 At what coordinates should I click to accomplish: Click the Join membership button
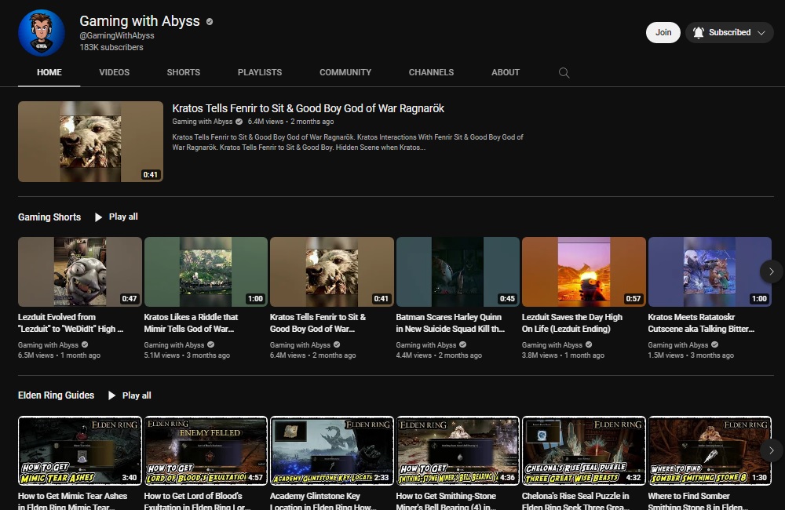click(x=663, y=32)
